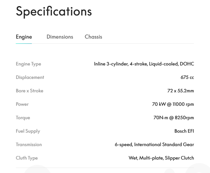Click the 6-speed International Standard Gear value
Screen dimensions: 210x173
(154, 145)
